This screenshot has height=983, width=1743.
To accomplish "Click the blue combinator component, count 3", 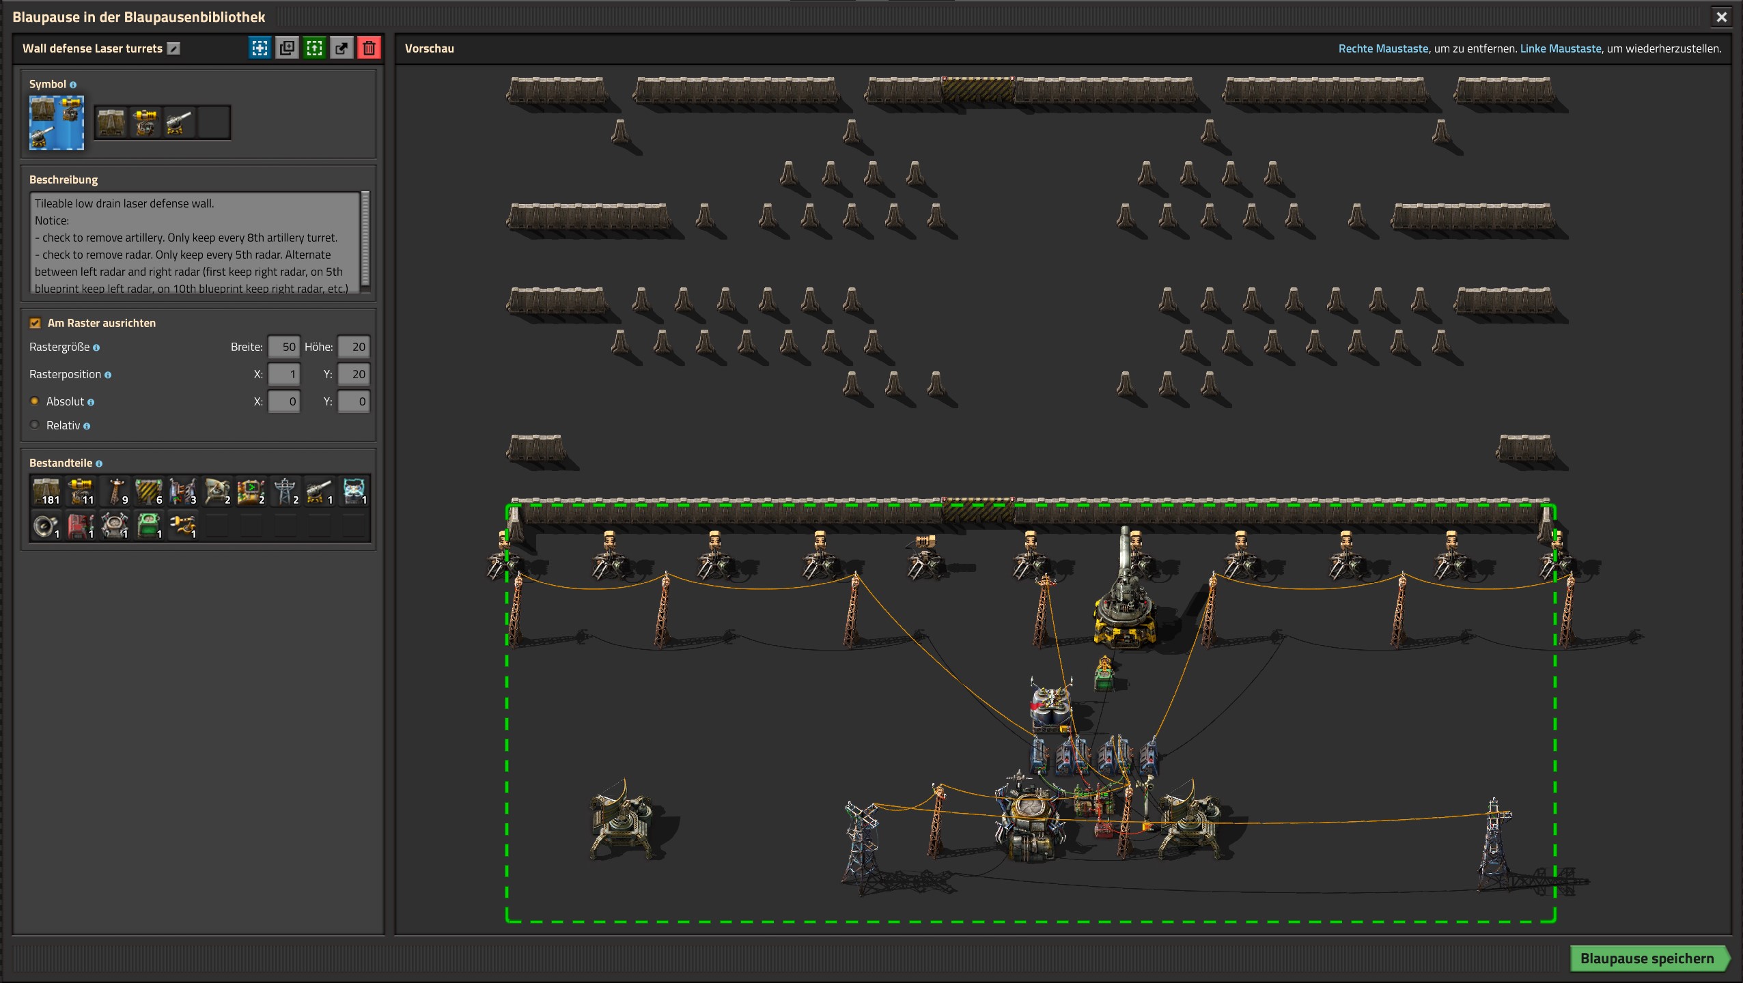I will tap(183, 491).
